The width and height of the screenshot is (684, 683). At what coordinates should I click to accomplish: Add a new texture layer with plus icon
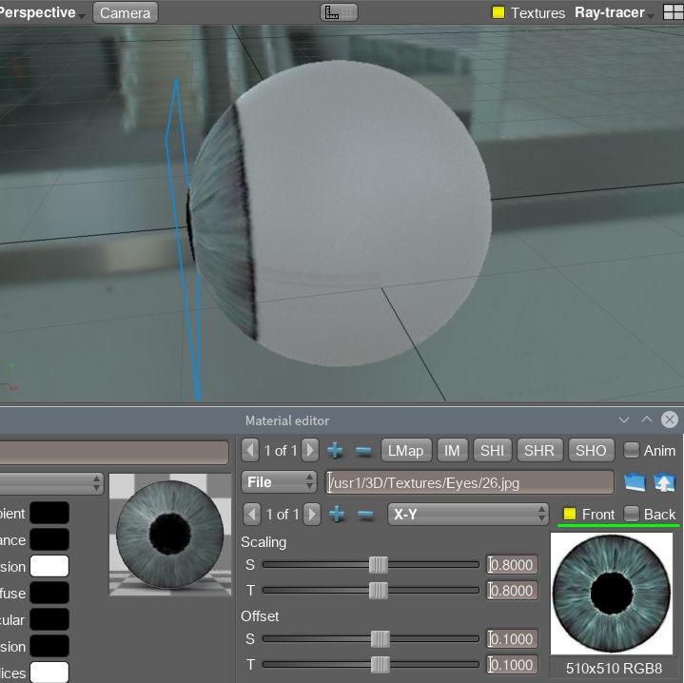pos(336,450)
